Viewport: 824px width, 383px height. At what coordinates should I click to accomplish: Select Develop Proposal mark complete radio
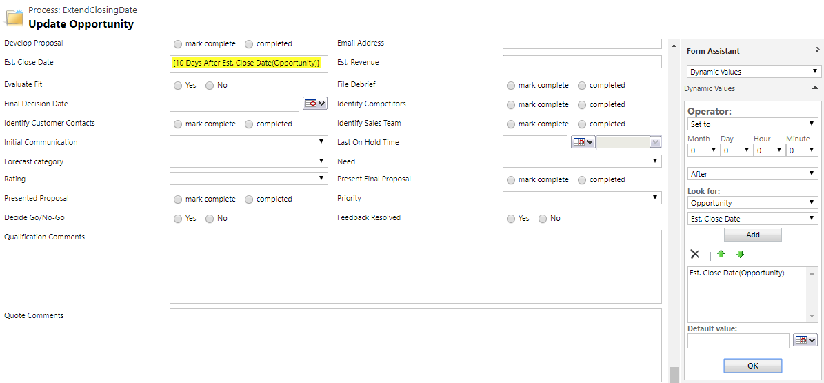pos(178,43)
